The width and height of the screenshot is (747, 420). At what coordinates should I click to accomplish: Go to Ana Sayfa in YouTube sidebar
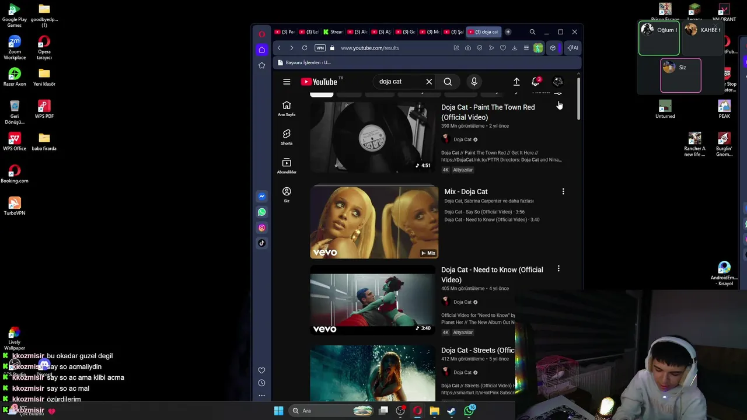287,108
